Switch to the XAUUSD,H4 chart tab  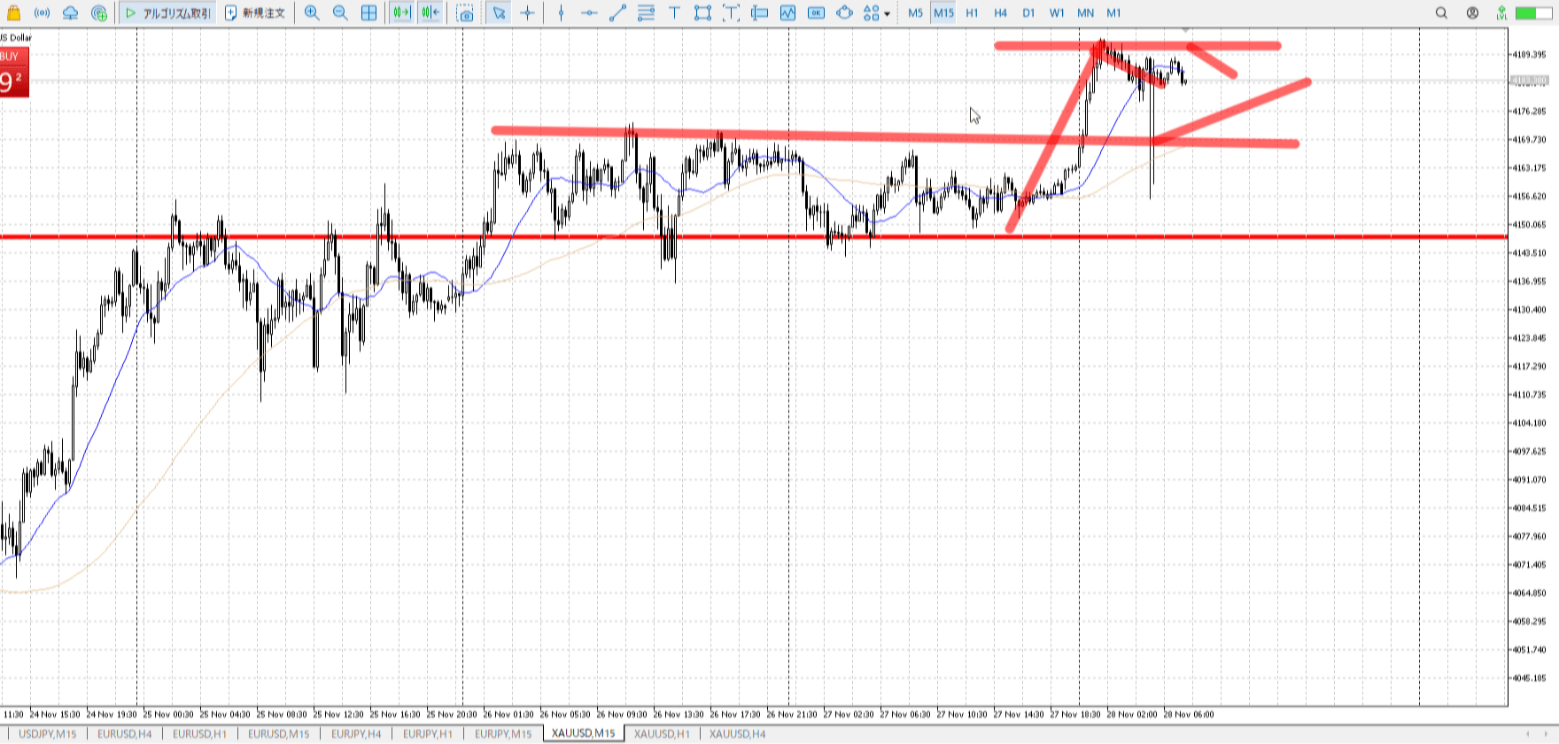pos(737,733)
